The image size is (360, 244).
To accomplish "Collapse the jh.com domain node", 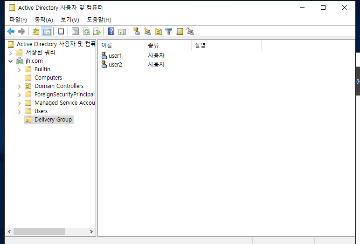I will [11, 61].
